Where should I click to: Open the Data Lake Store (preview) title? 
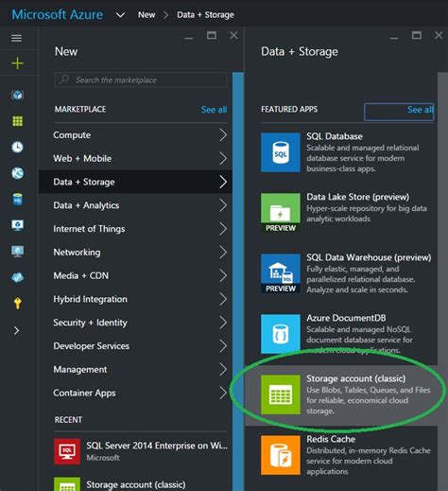[358, 197]
